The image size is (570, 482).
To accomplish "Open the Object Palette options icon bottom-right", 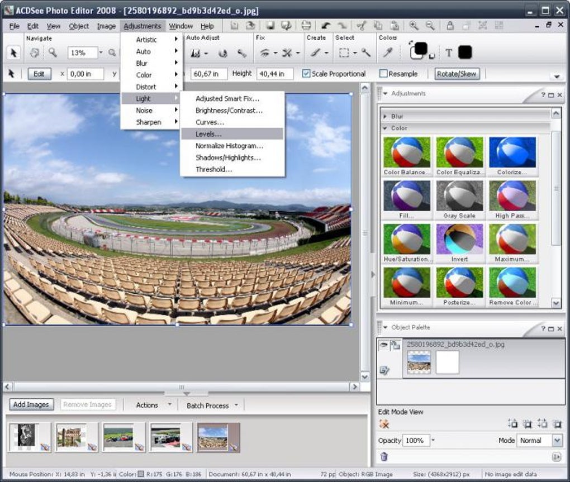I will tap(556, 456).
